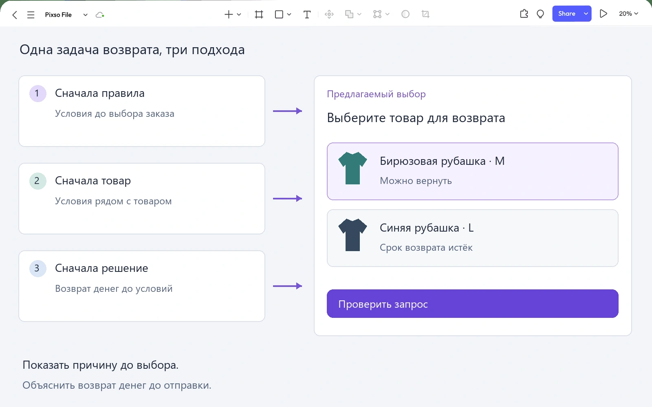The image size is (652, 407).
Task: Select the Rectangle shape tool
Action: coord(279,15)
